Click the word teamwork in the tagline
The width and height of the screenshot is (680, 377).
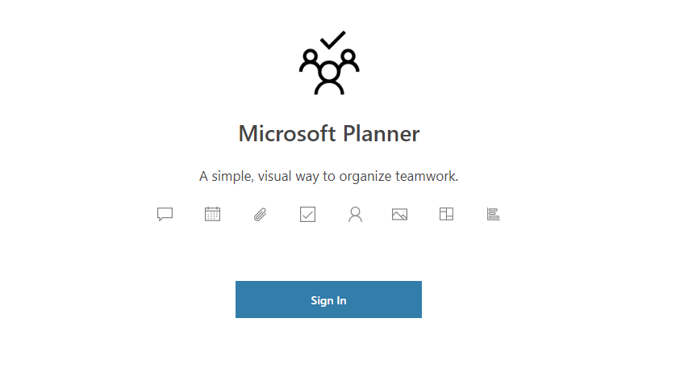(427, 176)
